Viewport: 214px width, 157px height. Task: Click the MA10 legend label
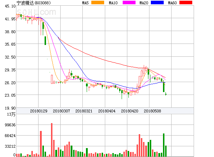pos(113,3)
